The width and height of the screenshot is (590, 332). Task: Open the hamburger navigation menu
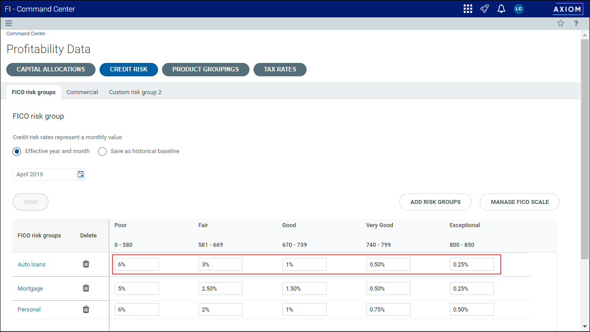click(9, 24)
